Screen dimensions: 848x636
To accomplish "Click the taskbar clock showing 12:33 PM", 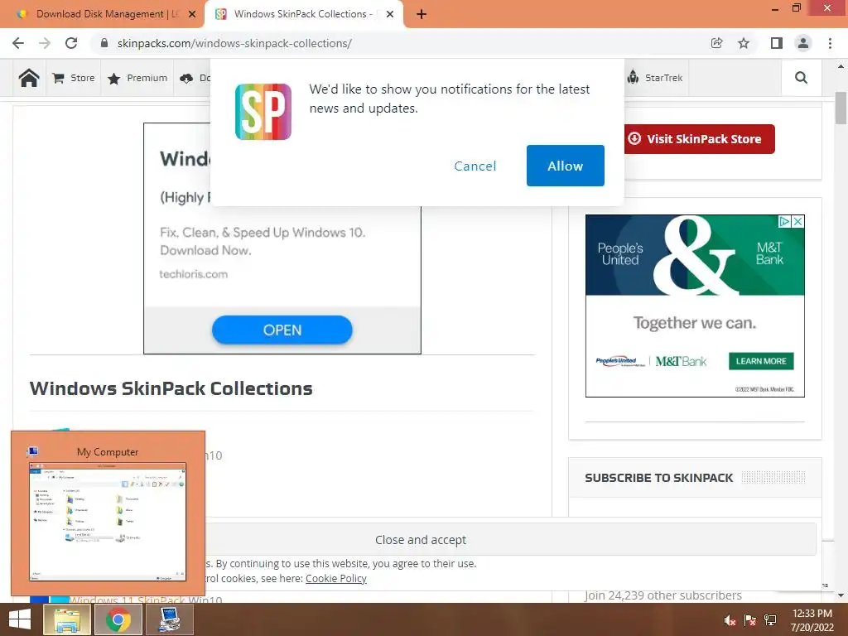I will (x=812, y=620).
